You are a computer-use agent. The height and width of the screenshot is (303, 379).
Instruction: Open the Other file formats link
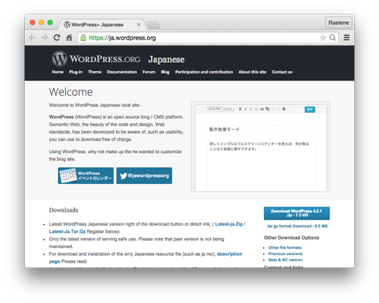(285, 247)
